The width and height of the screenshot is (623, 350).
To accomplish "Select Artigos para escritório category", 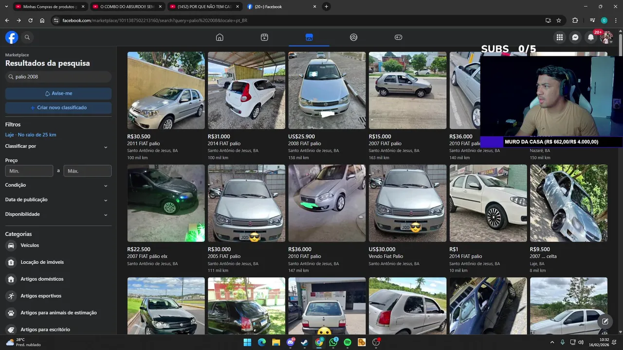I will [x=58, y=330].
